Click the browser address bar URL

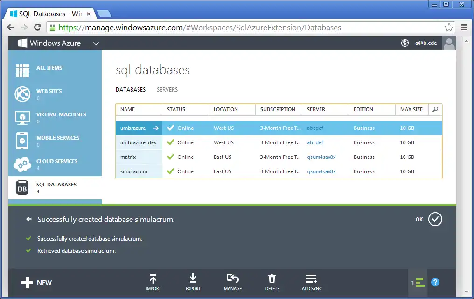point(200,28)
